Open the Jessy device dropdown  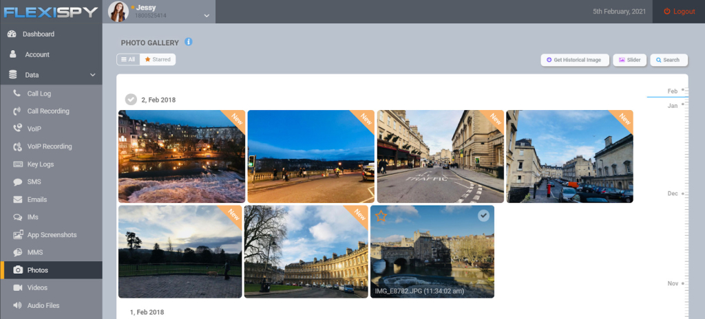[x=207, y=15]
